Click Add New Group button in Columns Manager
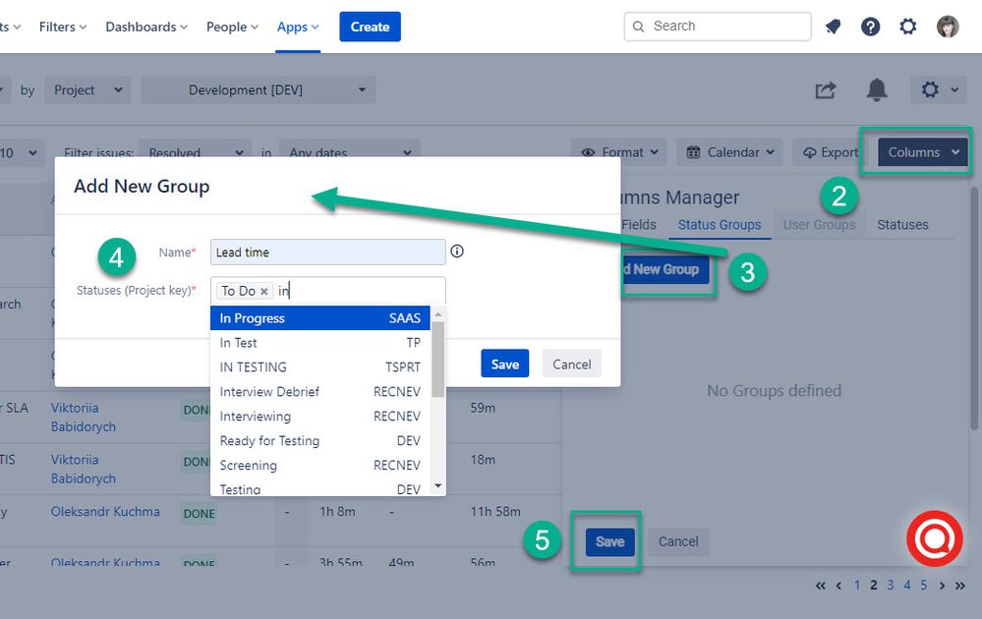The width and height of the screenshot is (982, 619). click(665, 270)
